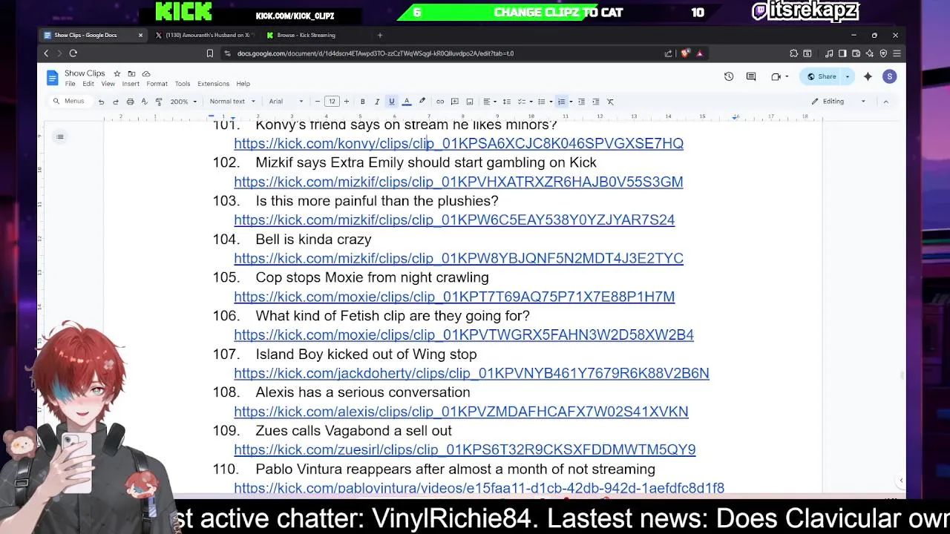Image resolution: width=950 pixels, height=534 pixels.
Task: Open the Edit menu
Action: pyautogui.click(x=88, y=84)
